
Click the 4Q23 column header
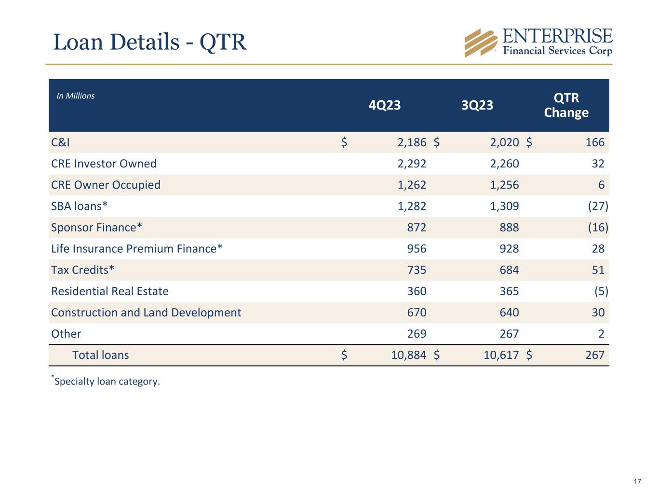coord(385,105)
